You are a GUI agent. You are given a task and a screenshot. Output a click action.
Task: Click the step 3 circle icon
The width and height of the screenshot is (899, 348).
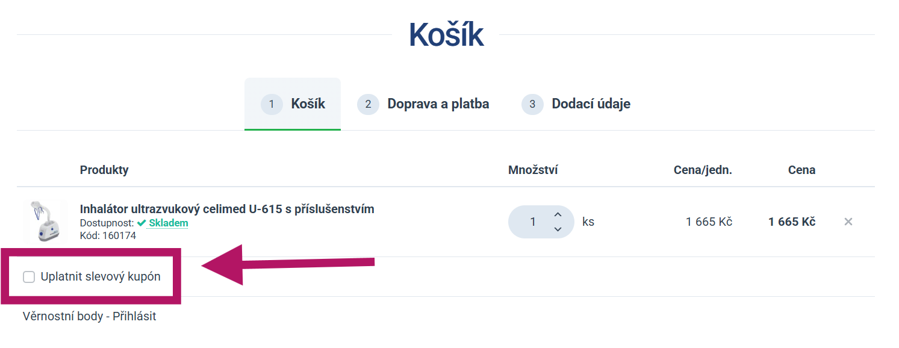click(x=532, y=104)
